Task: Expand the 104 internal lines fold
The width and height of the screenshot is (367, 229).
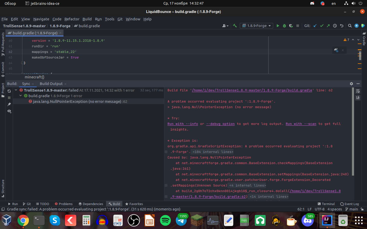Action: coord(213,152)
